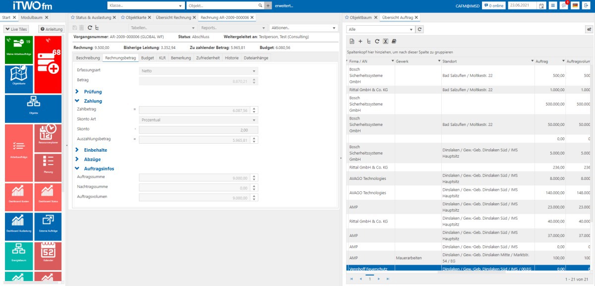The image size is (595, 286).
Task: Click the logout icon in the header
Action: click(x=587, y=5)
